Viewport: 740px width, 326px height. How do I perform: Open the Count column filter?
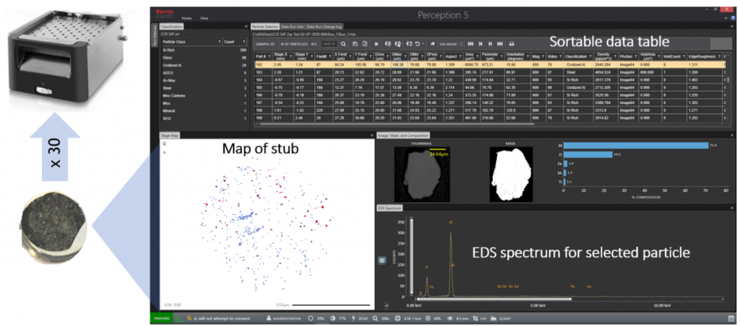pyautogui.click(x=244, y=42)
